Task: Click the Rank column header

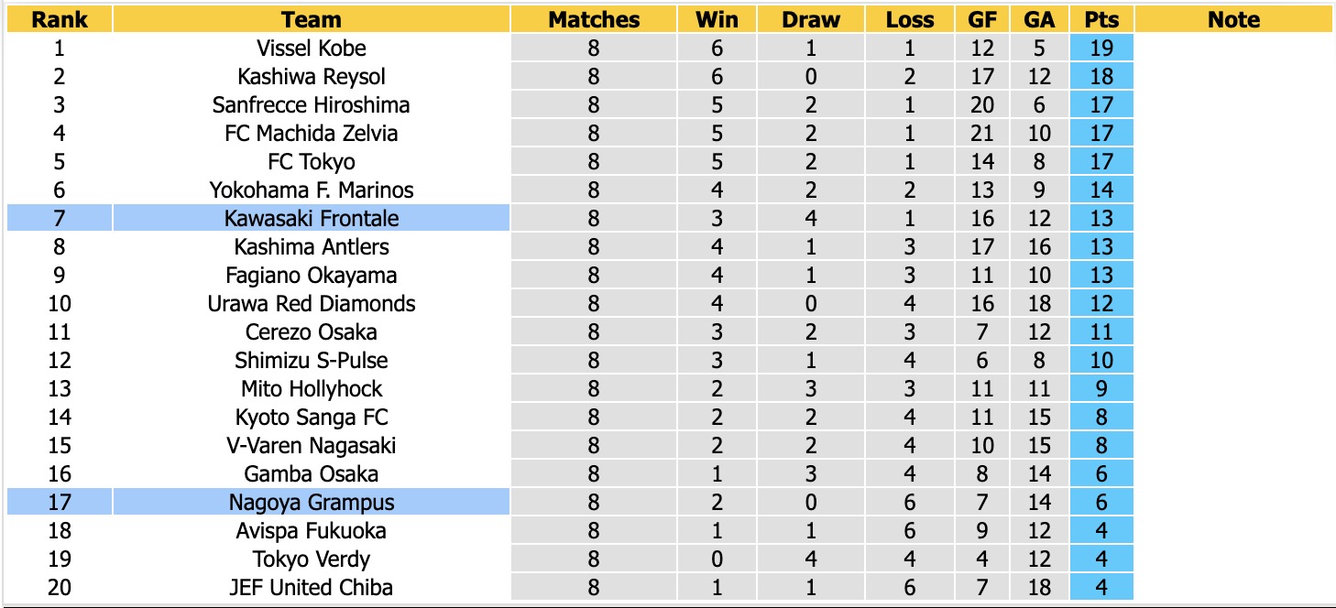Action: click(59, 19)
